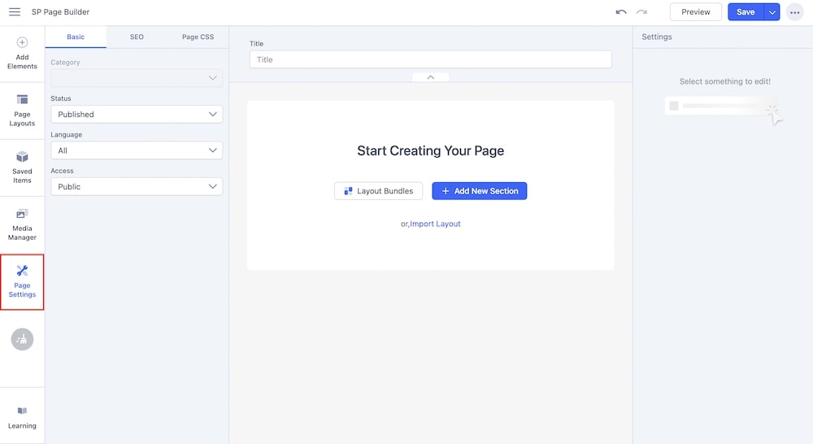Screen dimensions: 813x444
Task: Open the hamburger menu icon
Action: 15,12
